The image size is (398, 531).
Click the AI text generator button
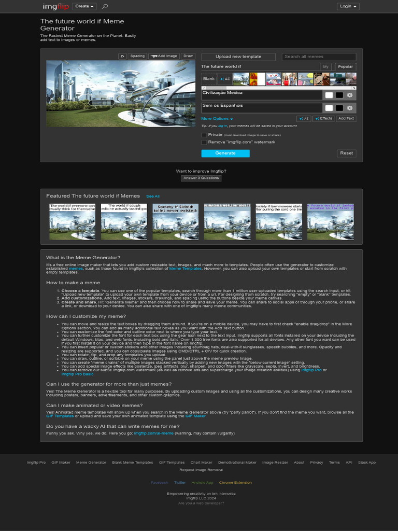(304, 119)
